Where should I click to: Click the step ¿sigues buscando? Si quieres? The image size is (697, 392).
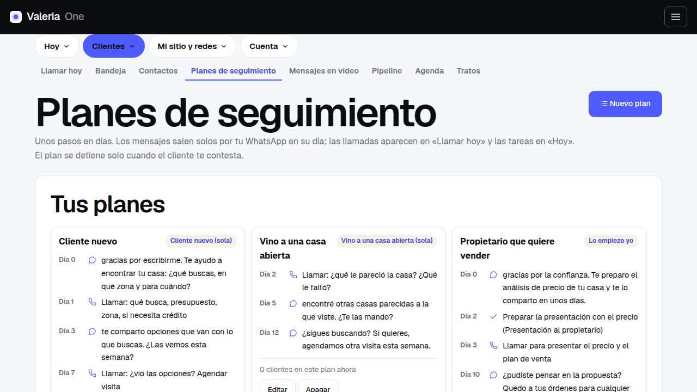coord(366,339)
